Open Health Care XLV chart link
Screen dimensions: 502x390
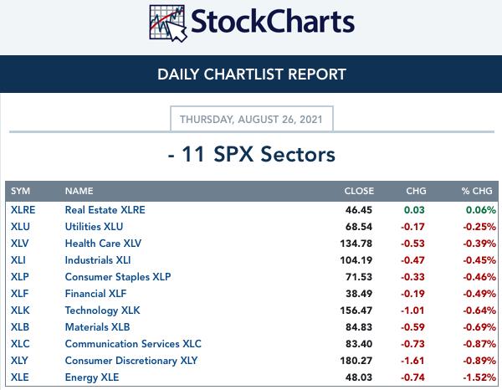coord(103,243)
